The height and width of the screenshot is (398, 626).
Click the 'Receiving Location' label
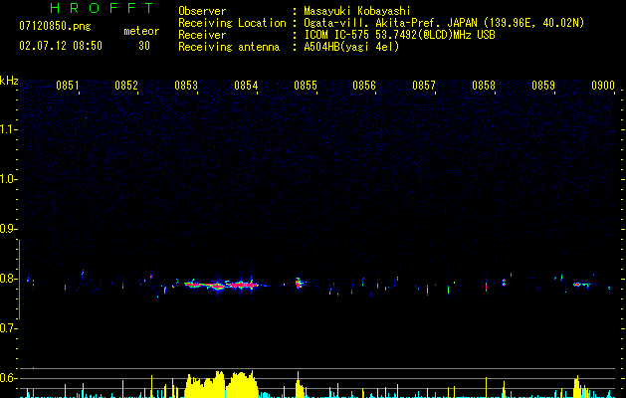pyautogui.click(x=232, y=23)
